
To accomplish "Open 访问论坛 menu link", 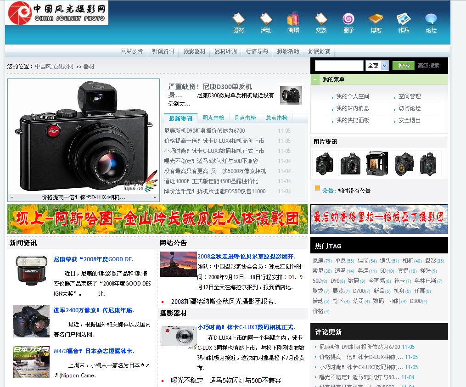I will tap(410, 108).
